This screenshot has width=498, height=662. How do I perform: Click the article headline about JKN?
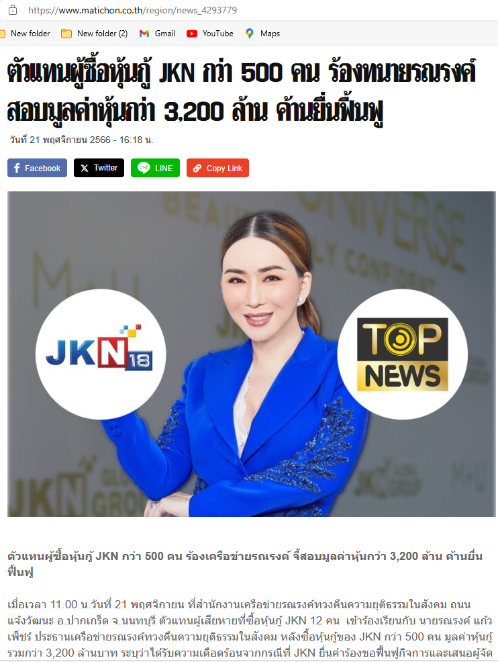pyautogui.click(x=242, y=91)
